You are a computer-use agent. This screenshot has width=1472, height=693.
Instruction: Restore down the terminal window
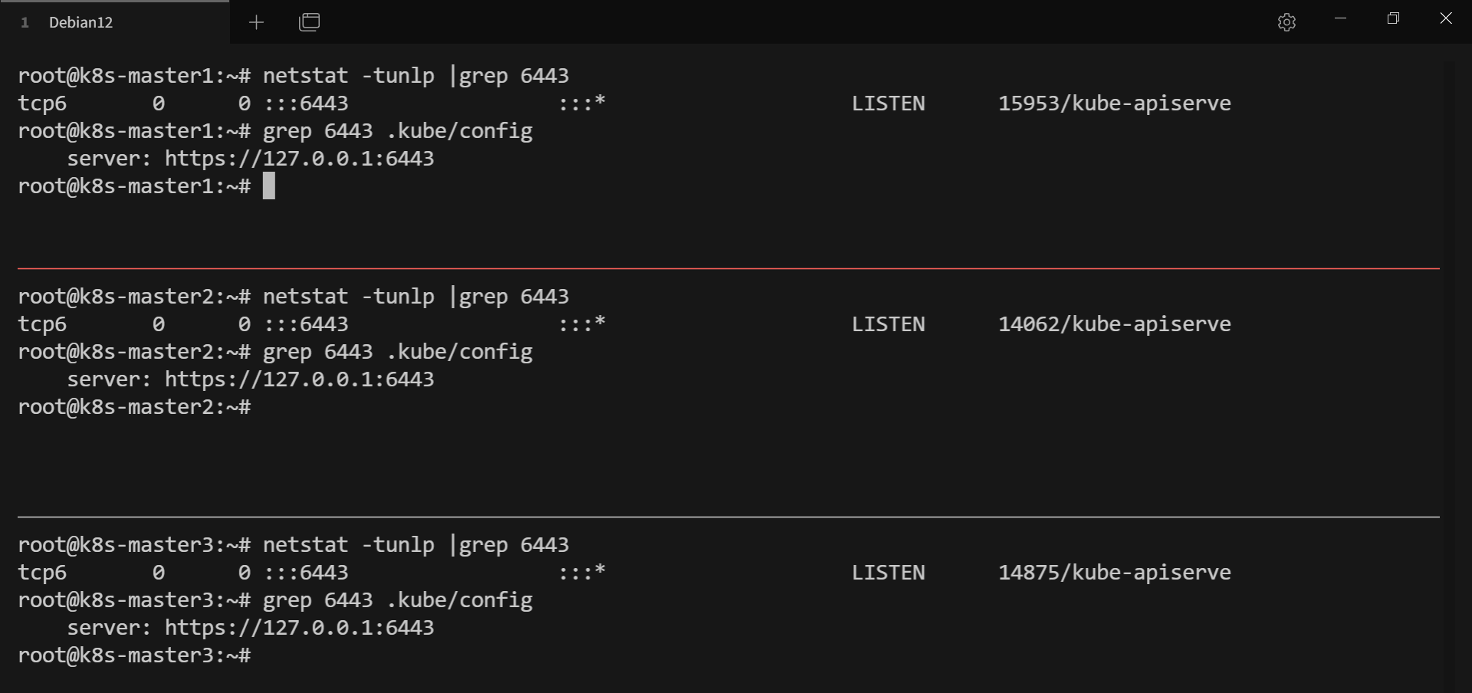[x=1393, y=18]
